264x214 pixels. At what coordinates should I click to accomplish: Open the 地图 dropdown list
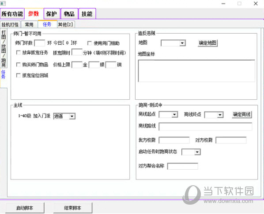(173, 43)
